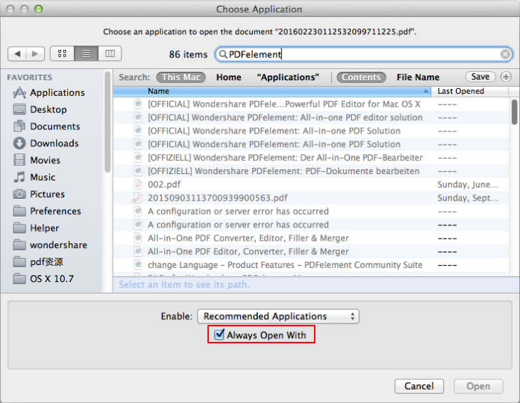The width and height of the screenshot is (520, 403).
Task: Click the Cancel button
Action: (x=419, y=386)
